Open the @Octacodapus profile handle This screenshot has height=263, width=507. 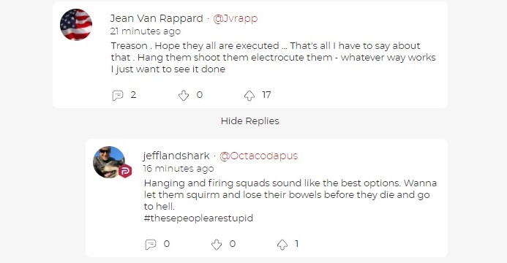[259, 156]
